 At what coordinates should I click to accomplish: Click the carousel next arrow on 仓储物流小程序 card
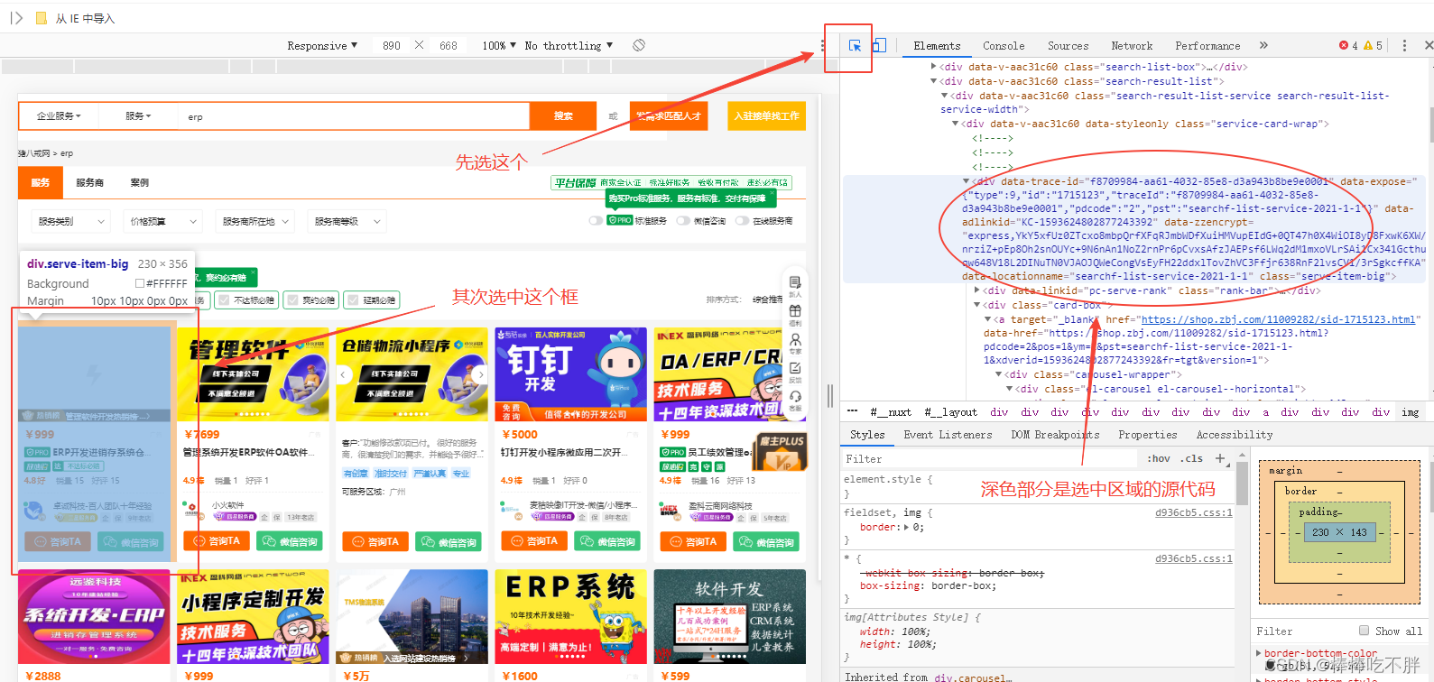tap(481, 373)
